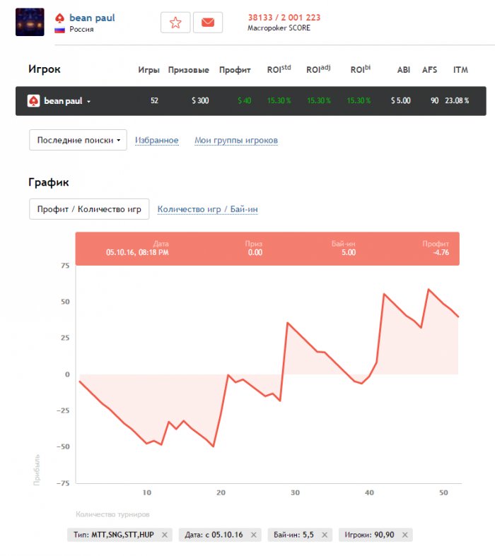Click the star favorite icon button

(175, 23)
